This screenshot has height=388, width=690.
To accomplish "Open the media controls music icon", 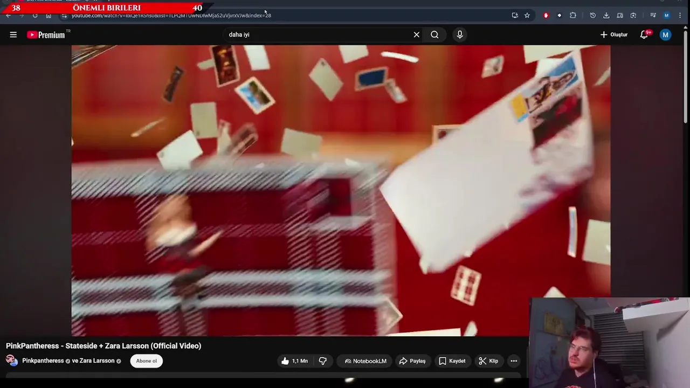I will point(653,16).
